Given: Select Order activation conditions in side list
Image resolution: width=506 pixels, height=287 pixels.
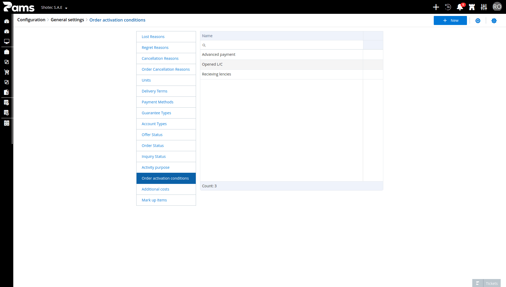Looking at the screenshot, I should 166,178.
